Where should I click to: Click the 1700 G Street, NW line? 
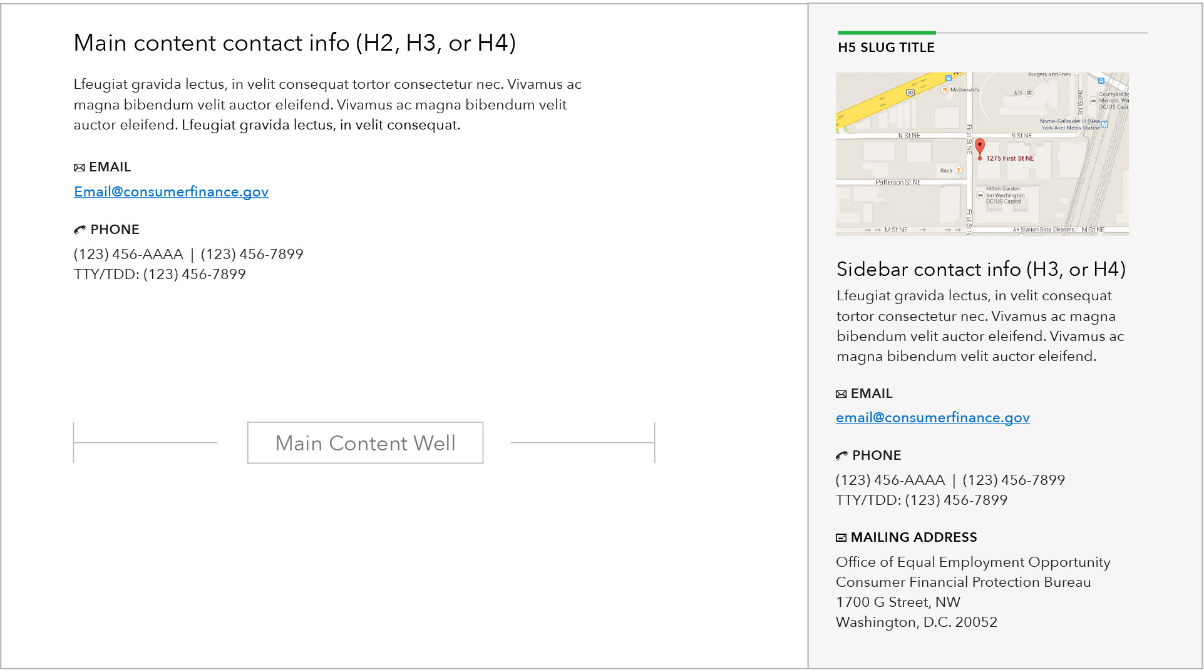pyautogui.click(x=898, y=602)
